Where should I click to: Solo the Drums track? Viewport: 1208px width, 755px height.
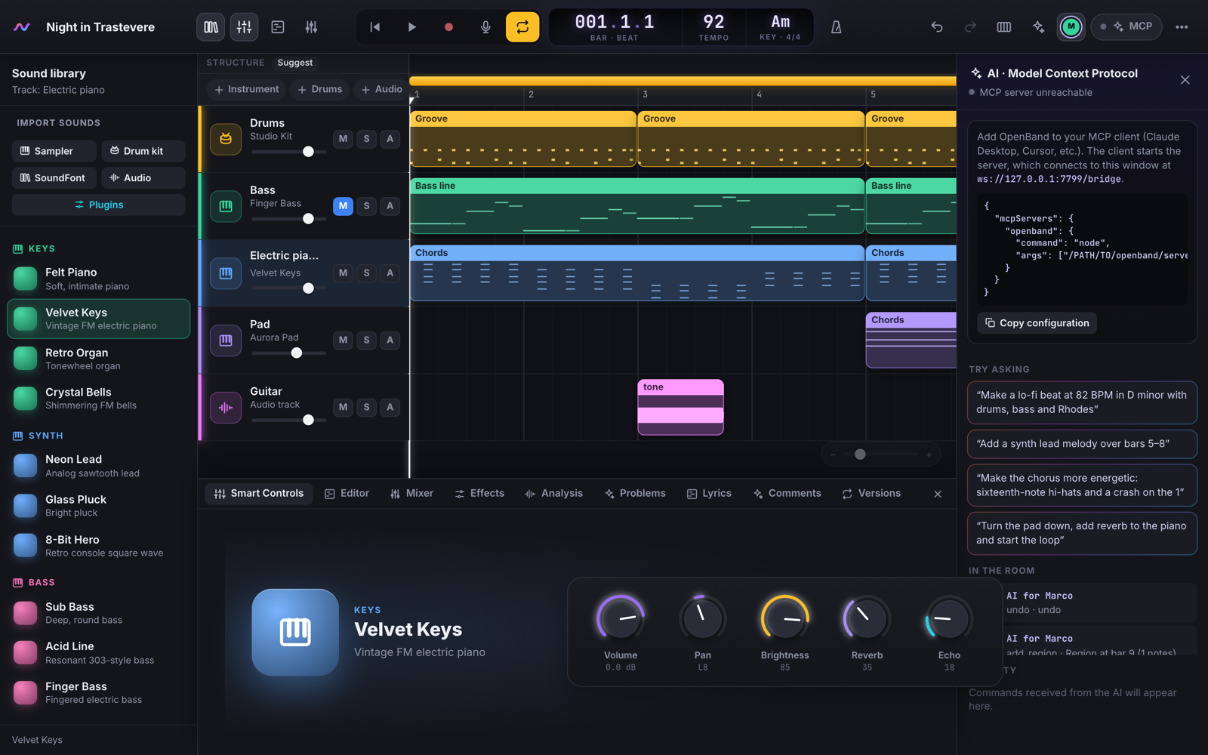[x=367, y=139]
